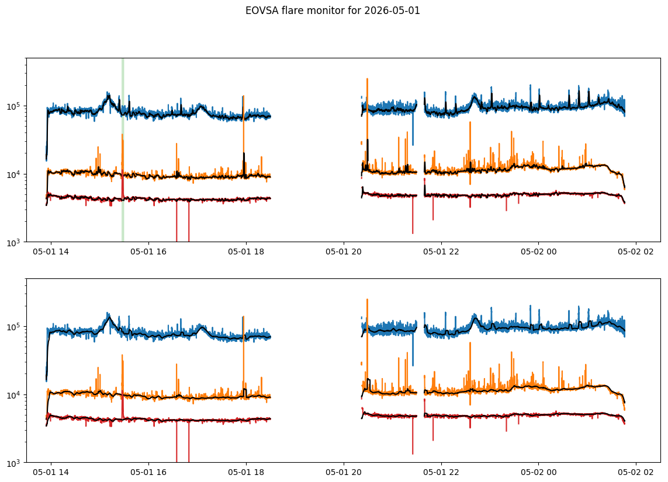Click the 10^4 y-axis label of top plot

tap(15, 174)
